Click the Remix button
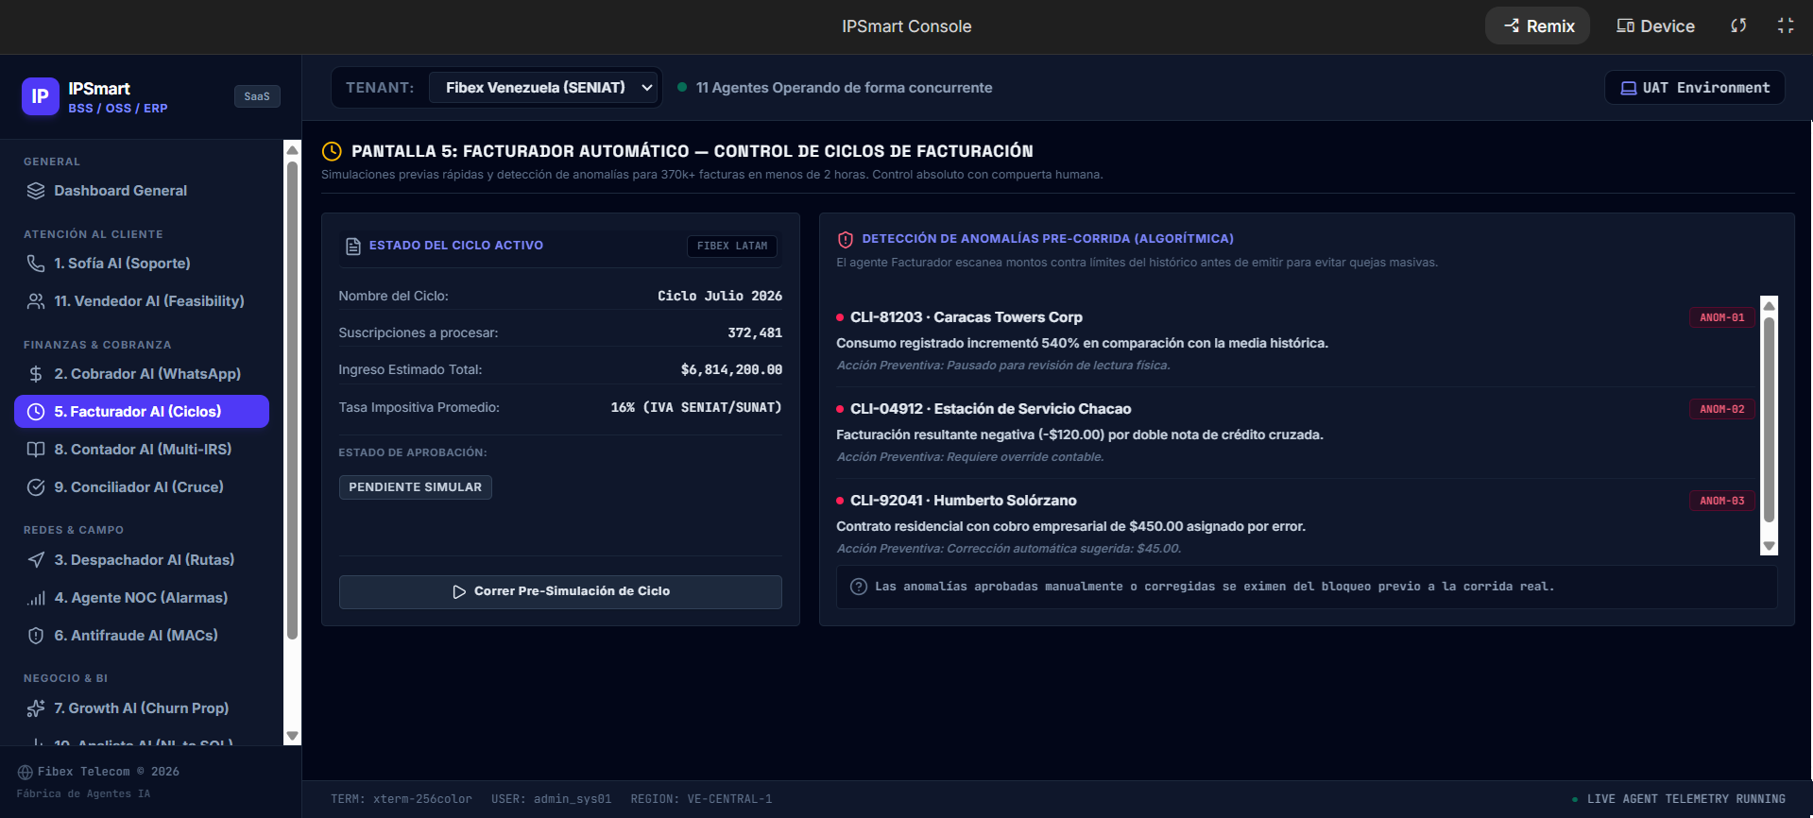The image size is (1813, 818). 1538,26
